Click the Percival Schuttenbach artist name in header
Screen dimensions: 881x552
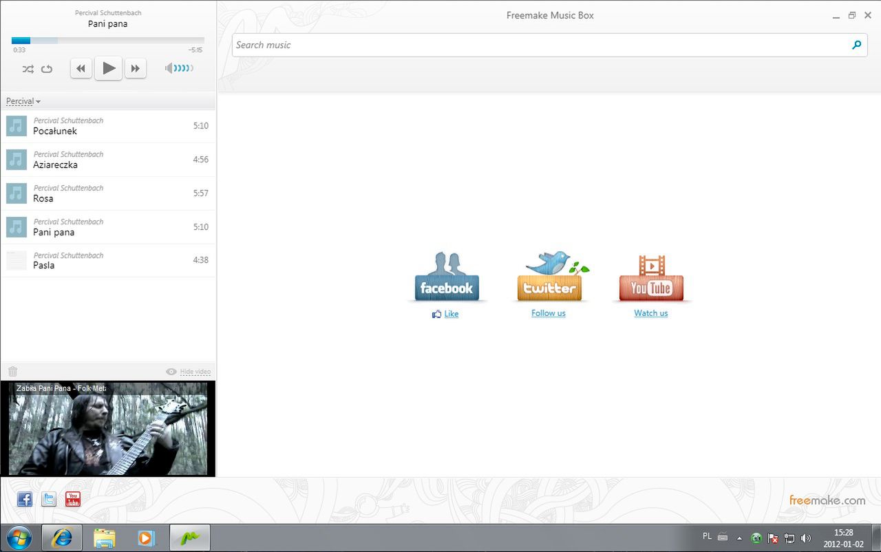point(108,13)
